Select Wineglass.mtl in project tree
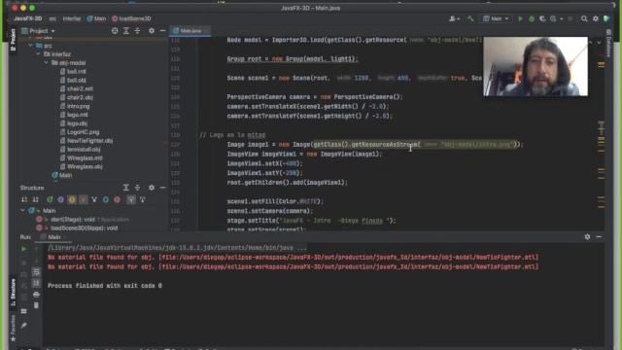Image resolution: width=622 pixels, height=350 pixels. 81,157
